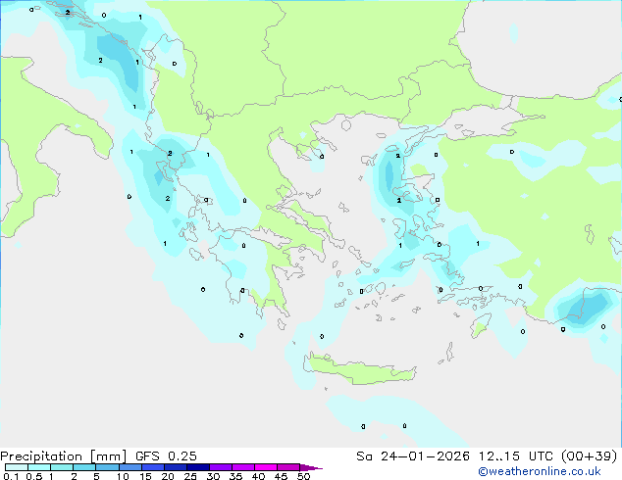Click the '(00+39)' forecast offset label
This screenshot has height=480, width=622.
click(589, 456)
